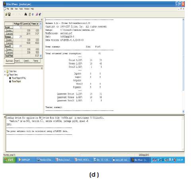Click the 'power estimate will be calculated' log line
The width and height of the screenshot is (192, 179).
click(x=37, y=131)
